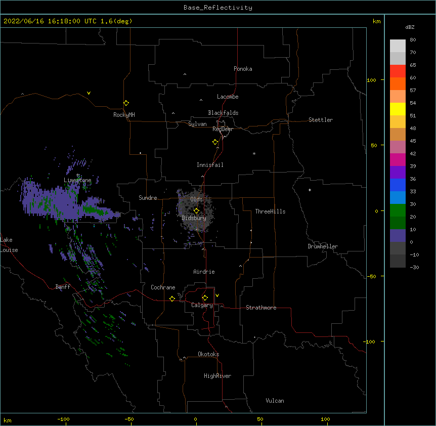Click the Strathmore town label
Viewport: 436px width, 426px height.
pos(261,308)
